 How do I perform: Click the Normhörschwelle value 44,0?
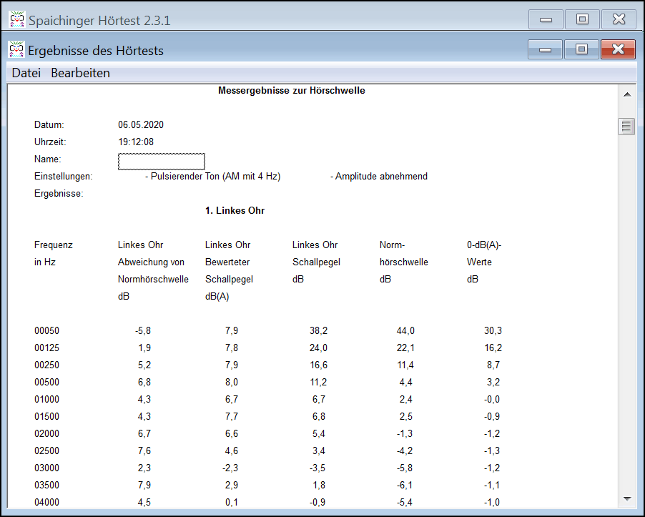[405, 330]
